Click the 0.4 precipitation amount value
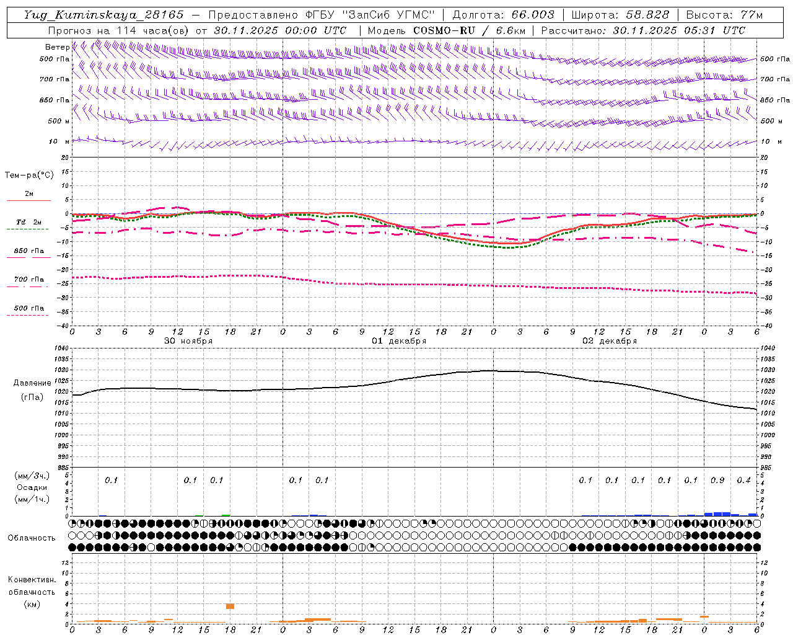The height and width of the screenshot is (635, 793). tap(743, 480)
